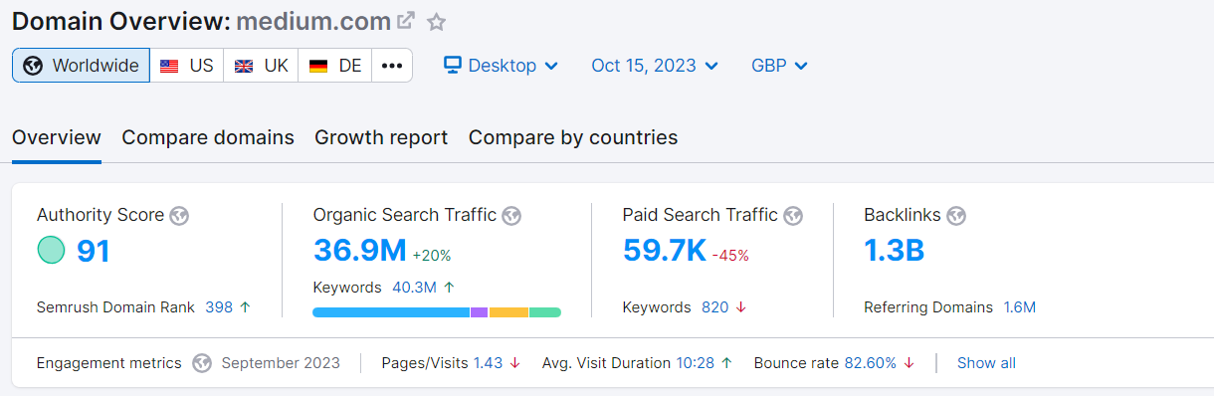Click the Semrush Domain Rank label
Screen dimensions: 1214x396
pos(115,307)
